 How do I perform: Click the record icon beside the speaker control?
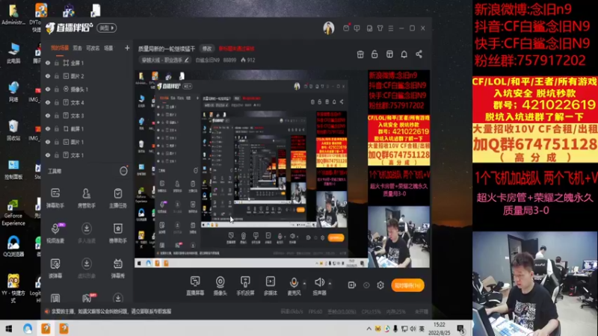351,285
